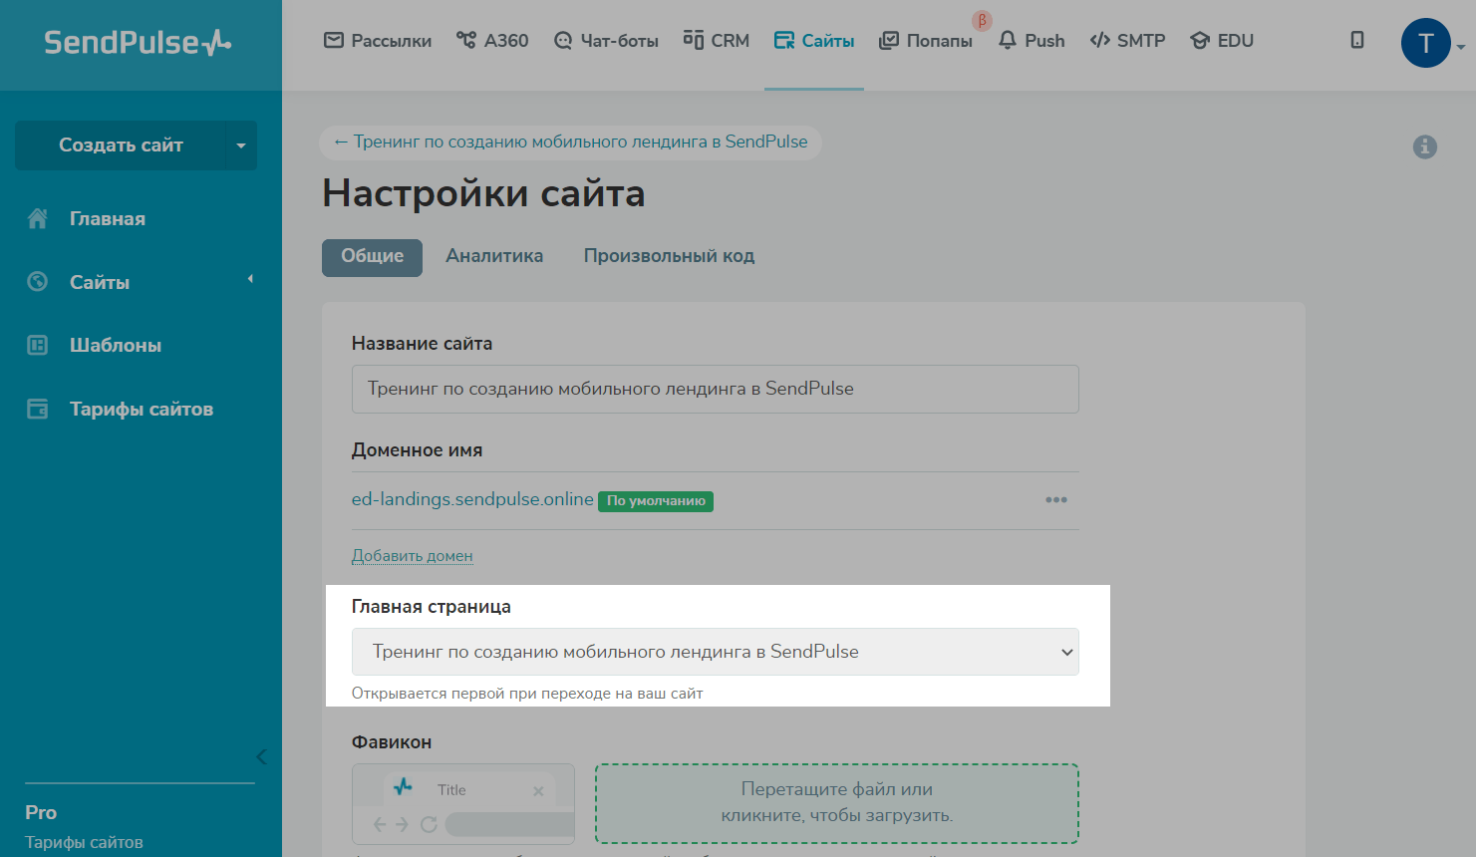The height and width of the screenshot is (857, 1476).
Task: Go to the Чат-боты section
Action: click(606, 41)
